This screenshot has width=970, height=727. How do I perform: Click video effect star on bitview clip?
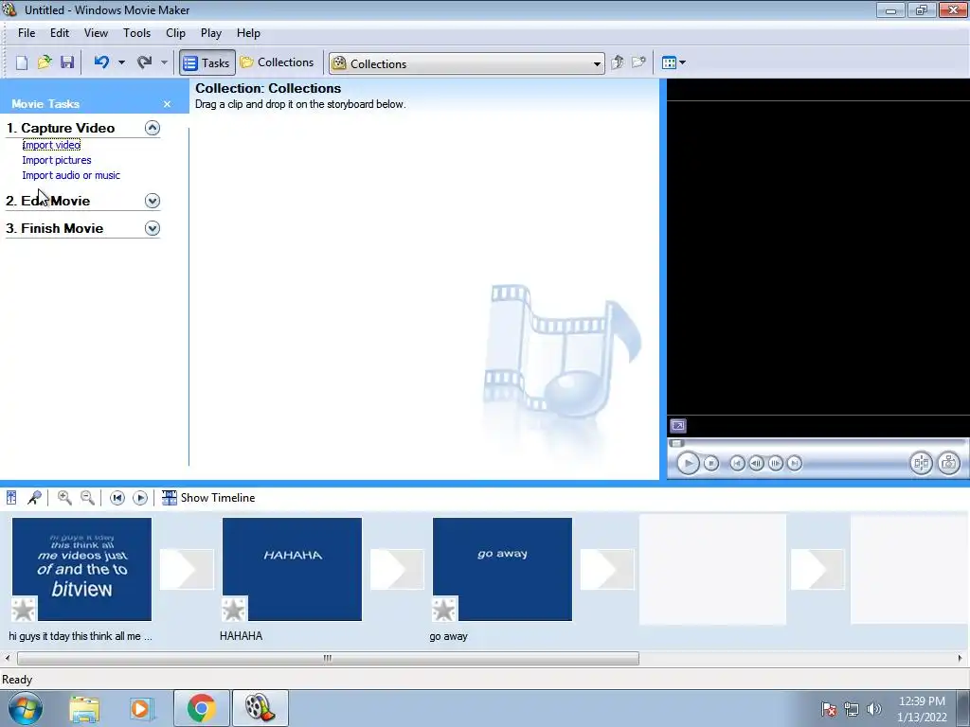click(24, 610)
